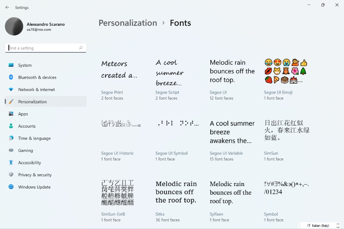344x229 pixels.
Task: Focus the Find a setting search field
Action: tap(42, 48)
